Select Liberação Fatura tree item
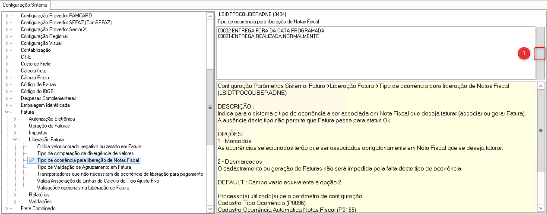 pos(46,139)
